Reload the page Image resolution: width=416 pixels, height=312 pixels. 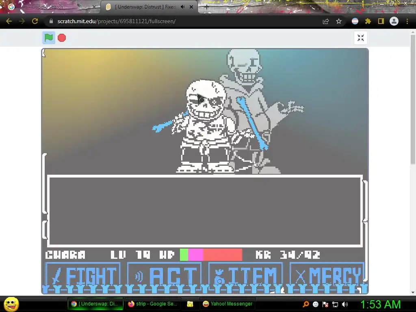35,21
